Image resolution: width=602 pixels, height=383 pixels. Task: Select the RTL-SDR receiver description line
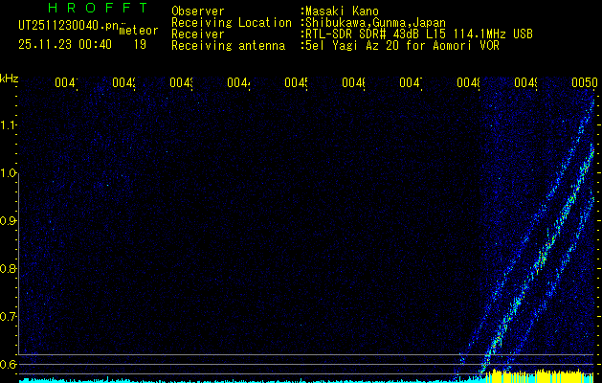coord(419,34)
